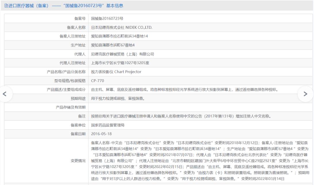Select the model value CP-770
314x185 pixels.
[97, 81]
